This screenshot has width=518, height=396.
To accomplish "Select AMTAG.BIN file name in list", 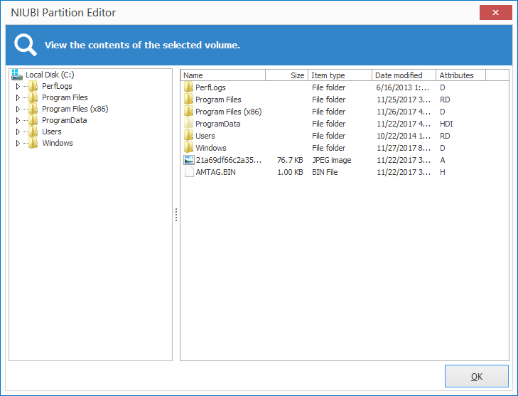I will click(x=216, y=172).
